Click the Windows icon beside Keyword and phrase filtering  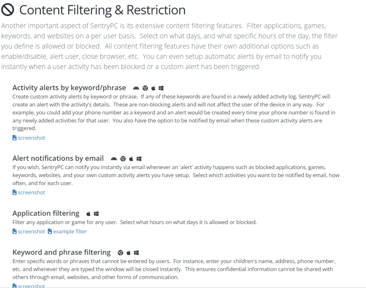(x=136, y=253)
